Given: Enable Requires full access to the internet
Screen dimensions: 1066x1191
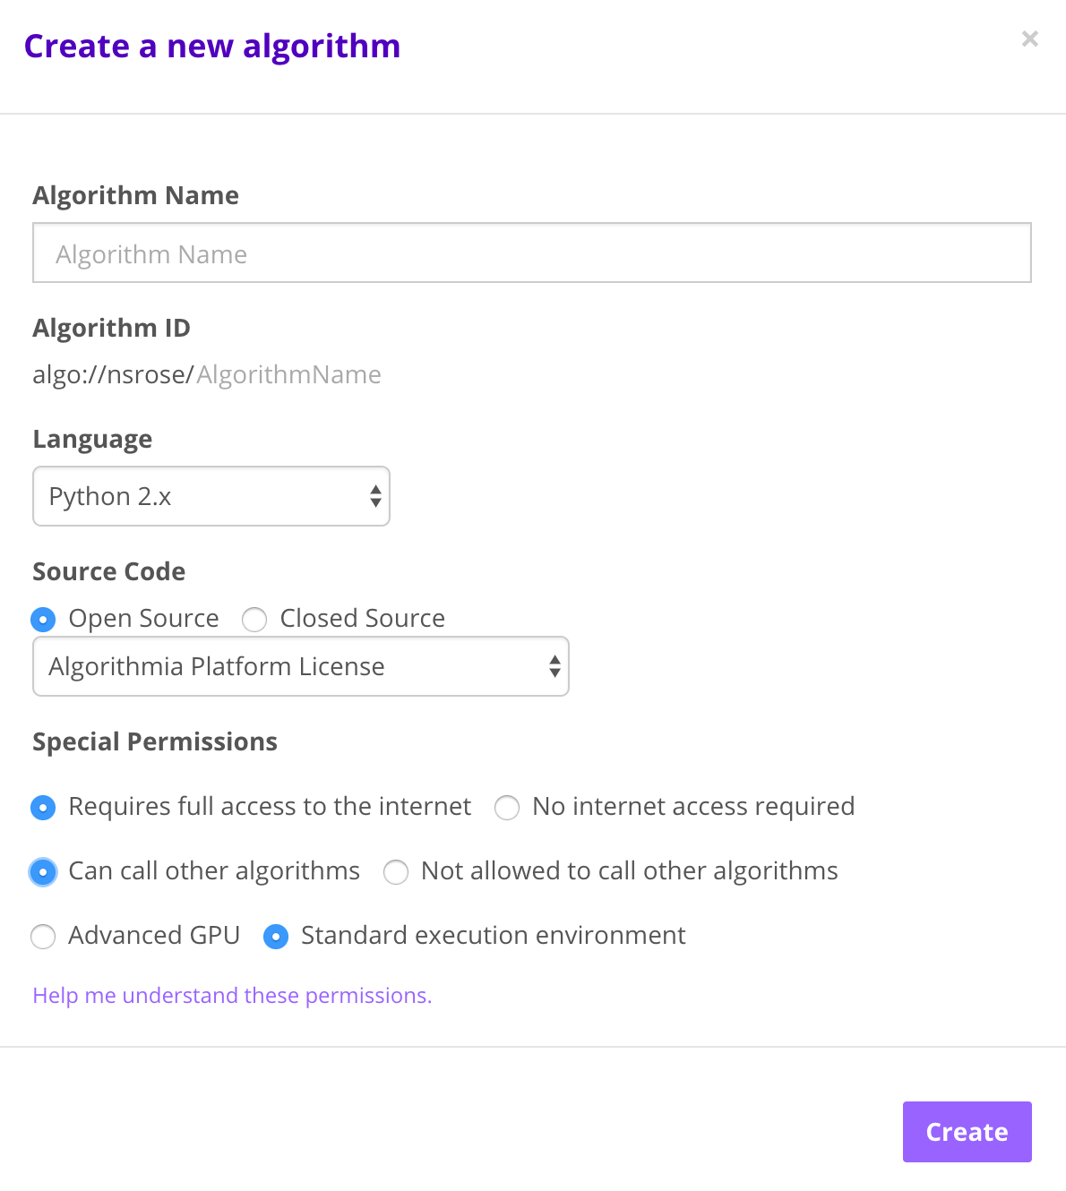Looking at the screenshot, I should [43, 807].
